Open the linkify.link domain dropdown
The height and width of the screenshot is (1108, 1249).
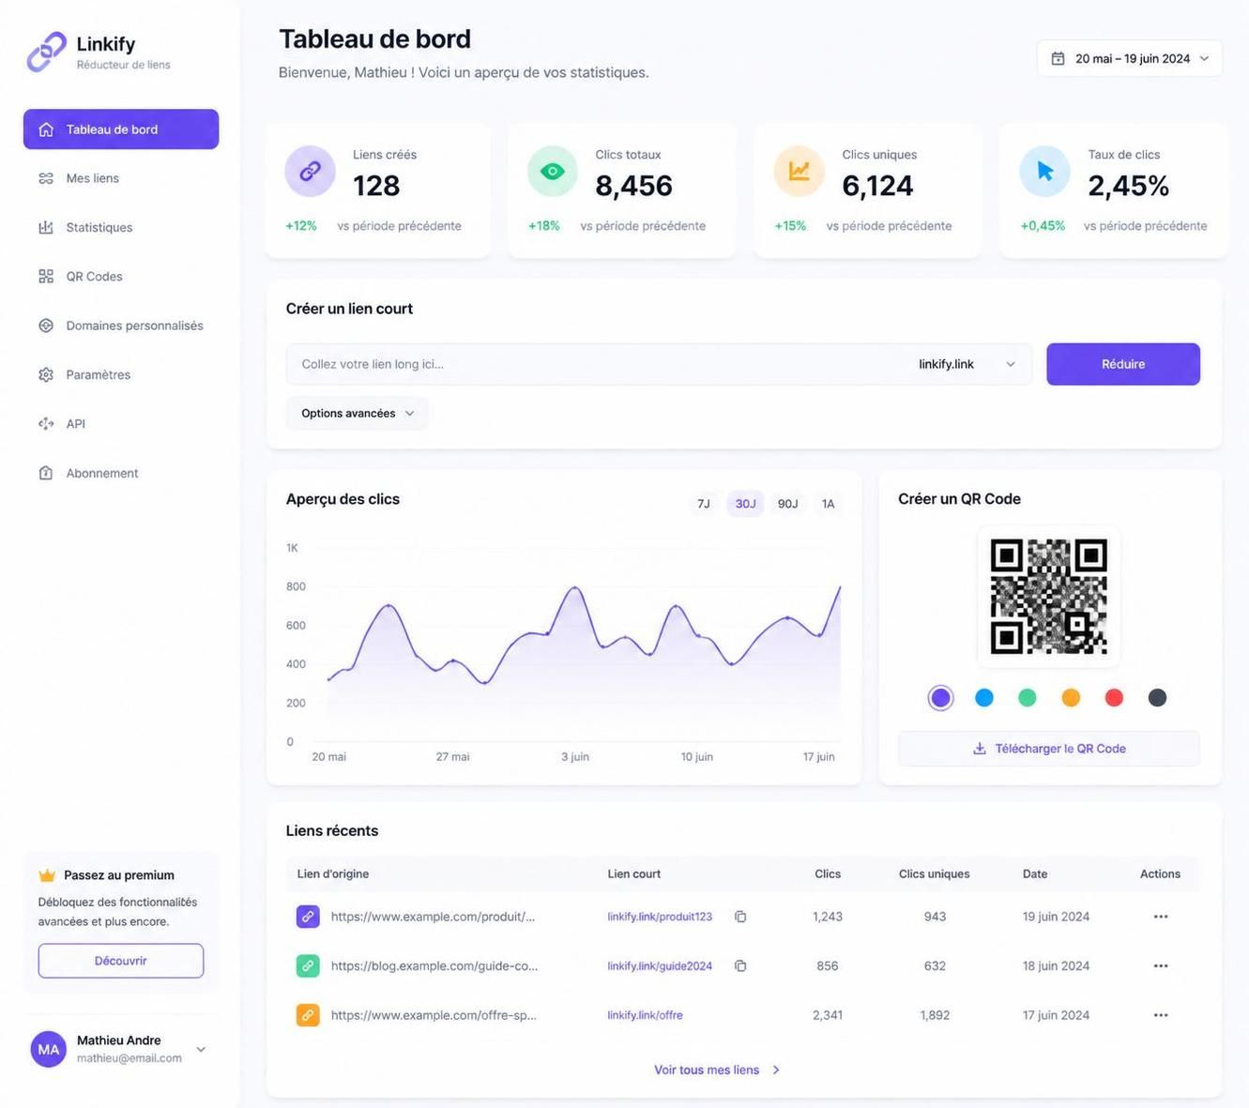click(x=967, y=364)
